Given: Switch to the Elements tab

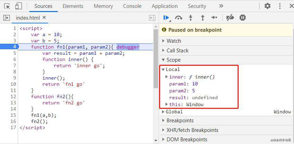Looking at the screenshot, I should 73,6.
